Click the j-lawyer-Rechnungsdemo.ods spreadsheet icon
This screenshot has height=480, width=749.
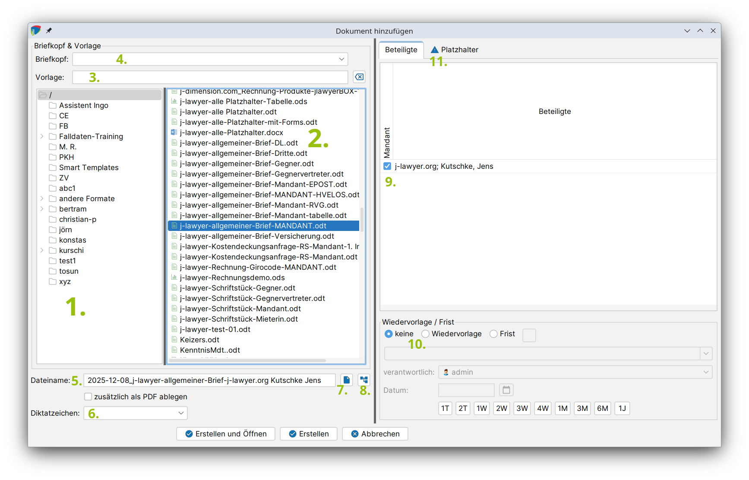click(174, 278)
